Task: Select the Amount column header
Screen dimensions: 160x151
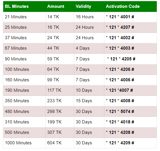Action: click(60, 6)
